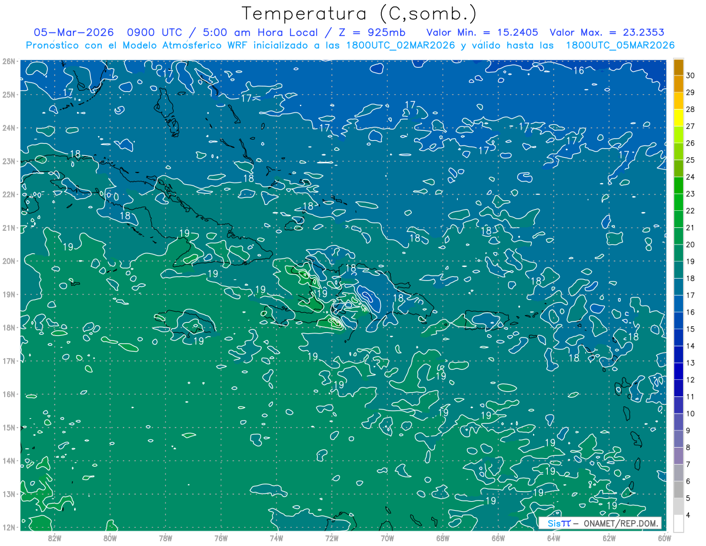Image resolution: width=706 pixels, height=546 pixels.
Task: Click the 72W longitude axis label
Action: 331,538
